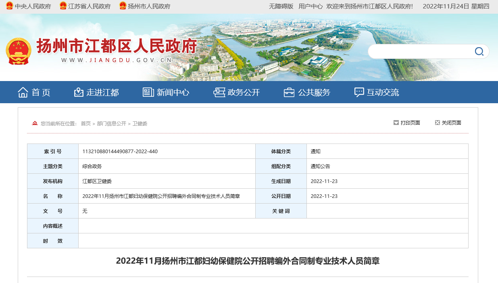Viewport: 498px width, 283px height.
Task: Click the briefcase icon beside 公共服务
Action: pos(289,92)
